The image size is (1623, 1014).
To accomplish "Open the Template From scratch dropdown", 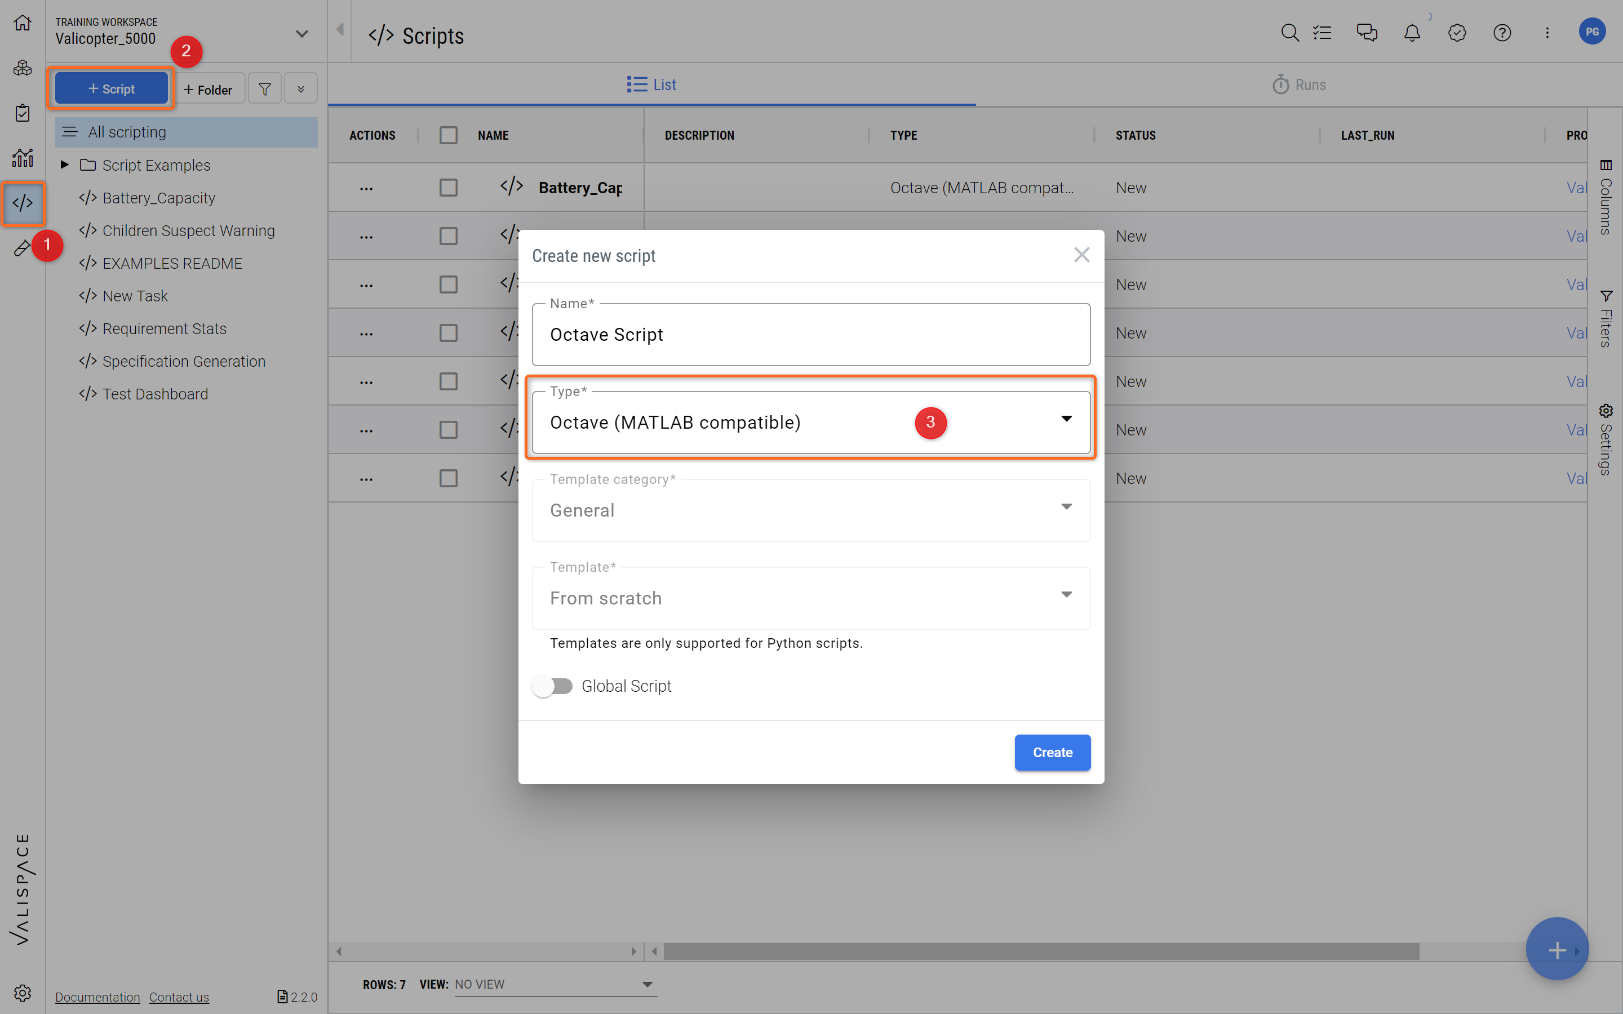I will pos(811,598).
